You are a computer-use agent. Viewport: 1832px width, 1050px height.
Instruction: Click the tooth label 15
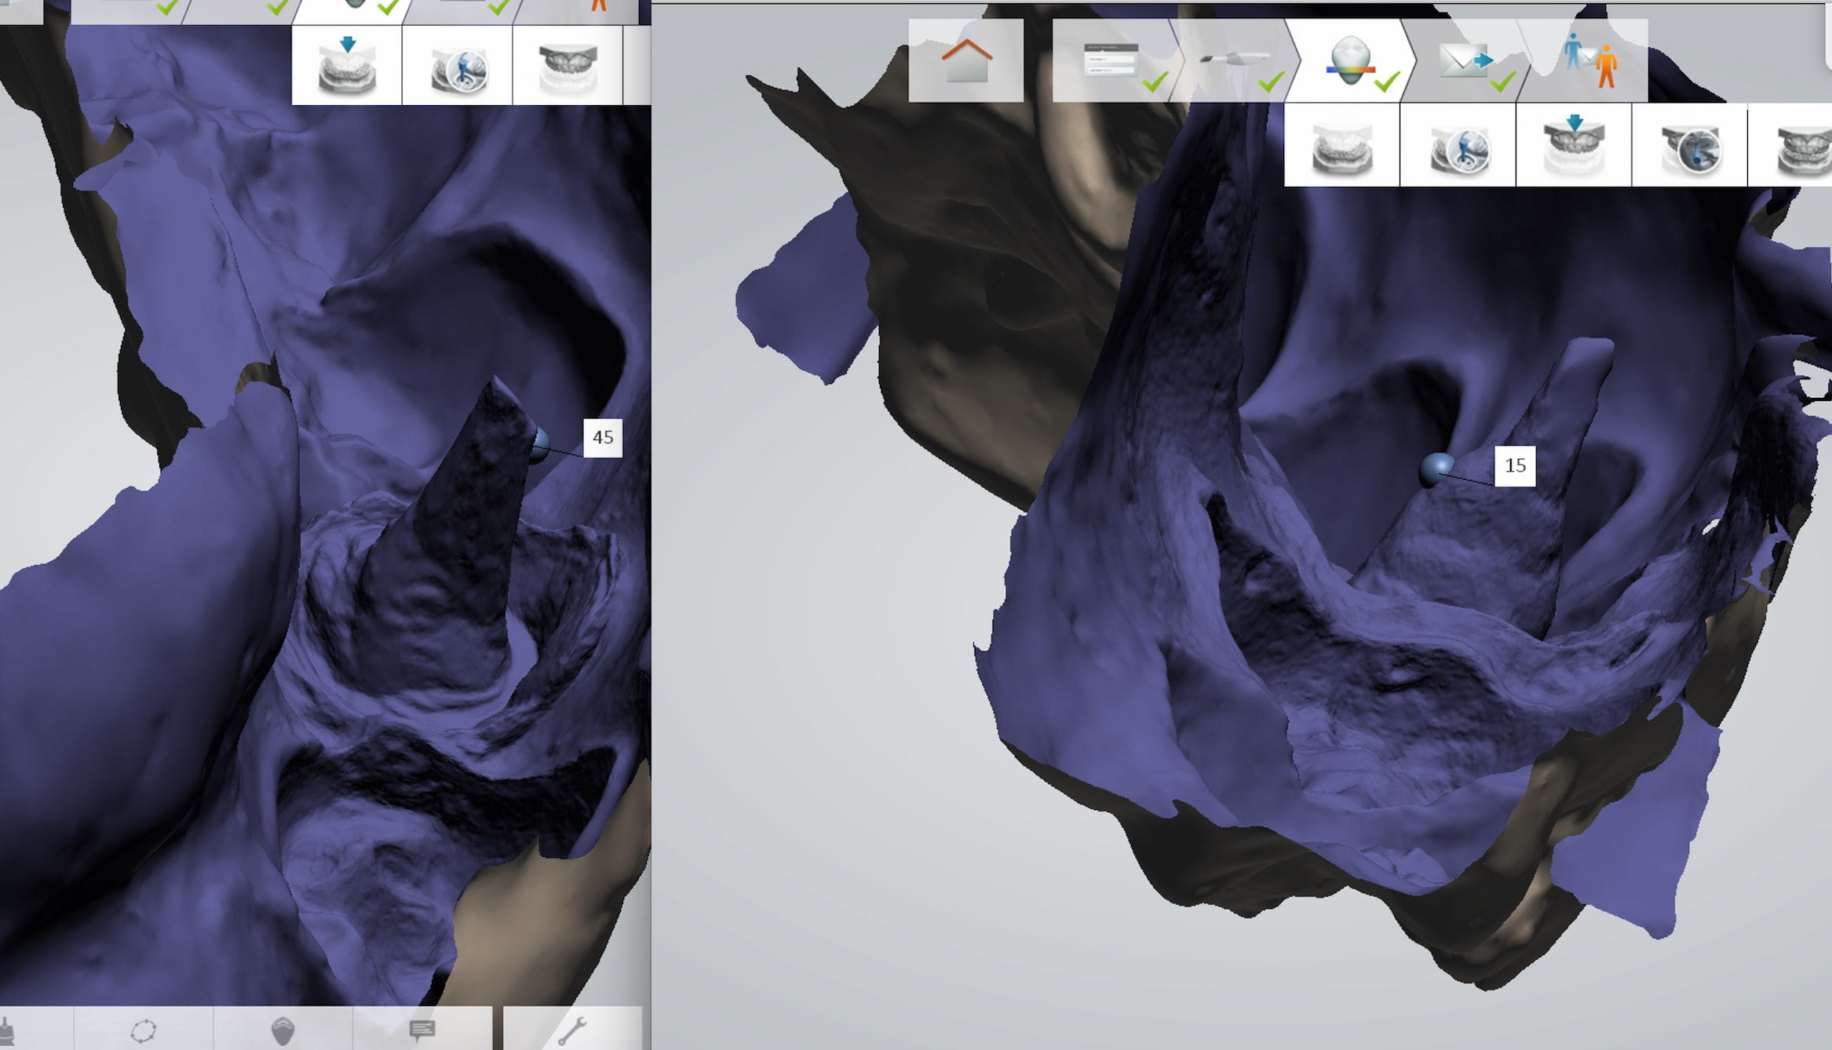pyautogui.click(x=1515, y=465)
